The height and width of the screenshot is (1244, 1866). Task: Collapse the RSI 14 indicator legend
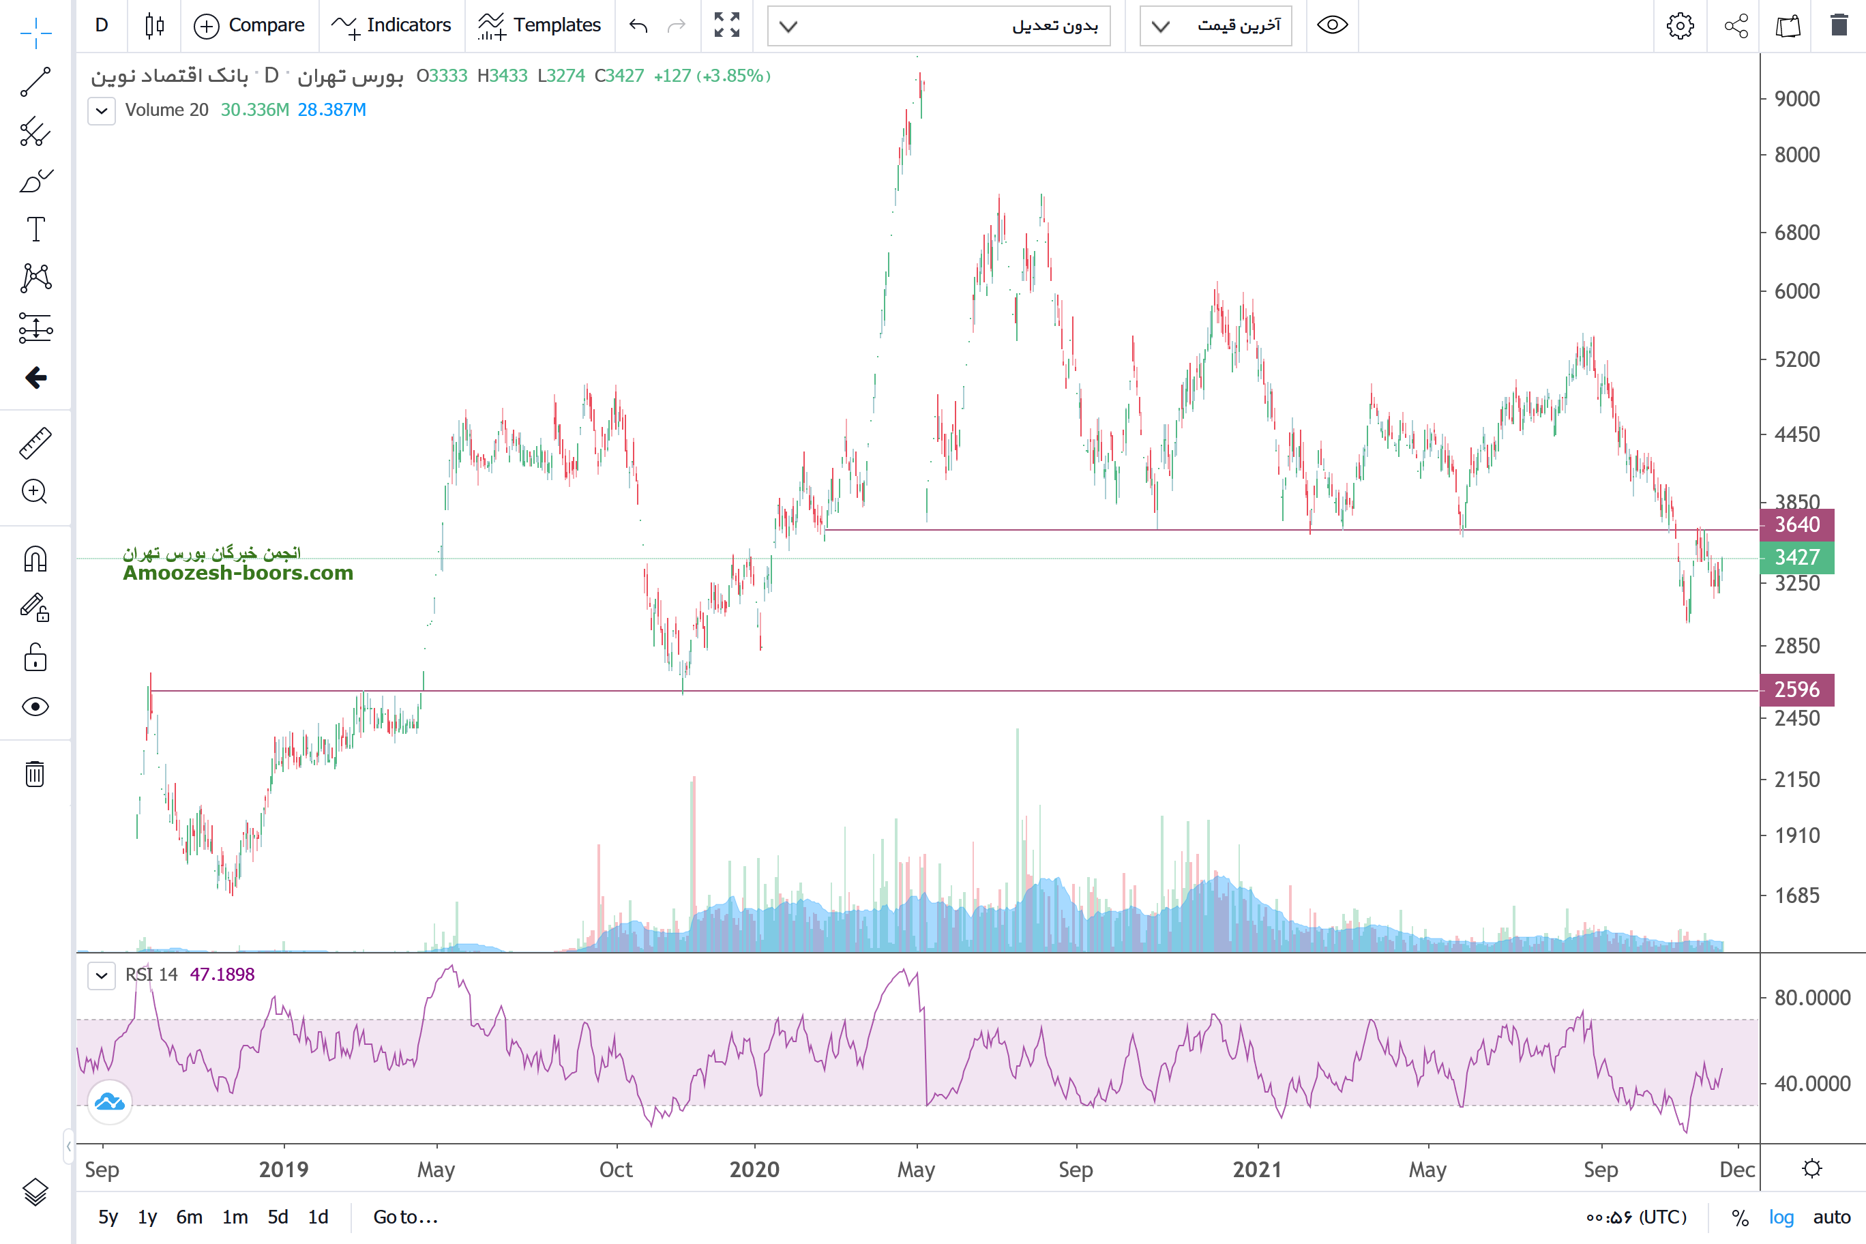click(x=102, y=975)
